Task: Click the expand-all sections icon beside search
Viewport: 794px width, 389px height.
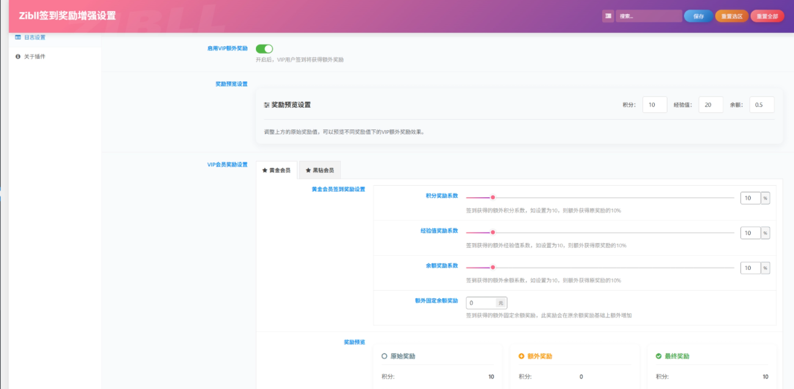Action: [x=608, y=16]
